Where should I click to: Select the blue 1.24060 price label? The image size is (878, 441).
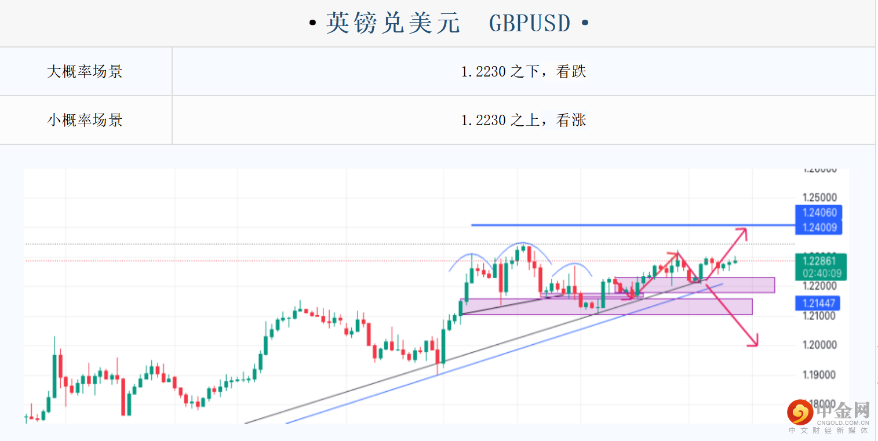(819, 213)
